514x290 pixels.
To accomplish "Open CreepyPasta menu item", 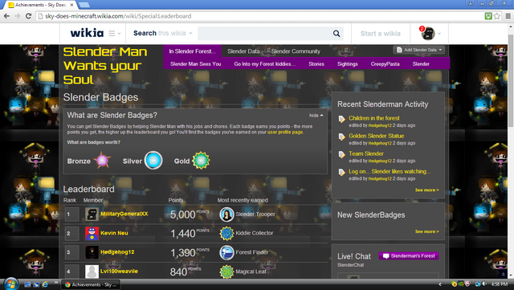I will (385, 64).
